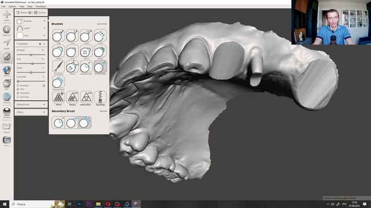Choose the Attract brush
This screenshot has height=208, width=371.
pyautogui.click(x=72, y=66)
